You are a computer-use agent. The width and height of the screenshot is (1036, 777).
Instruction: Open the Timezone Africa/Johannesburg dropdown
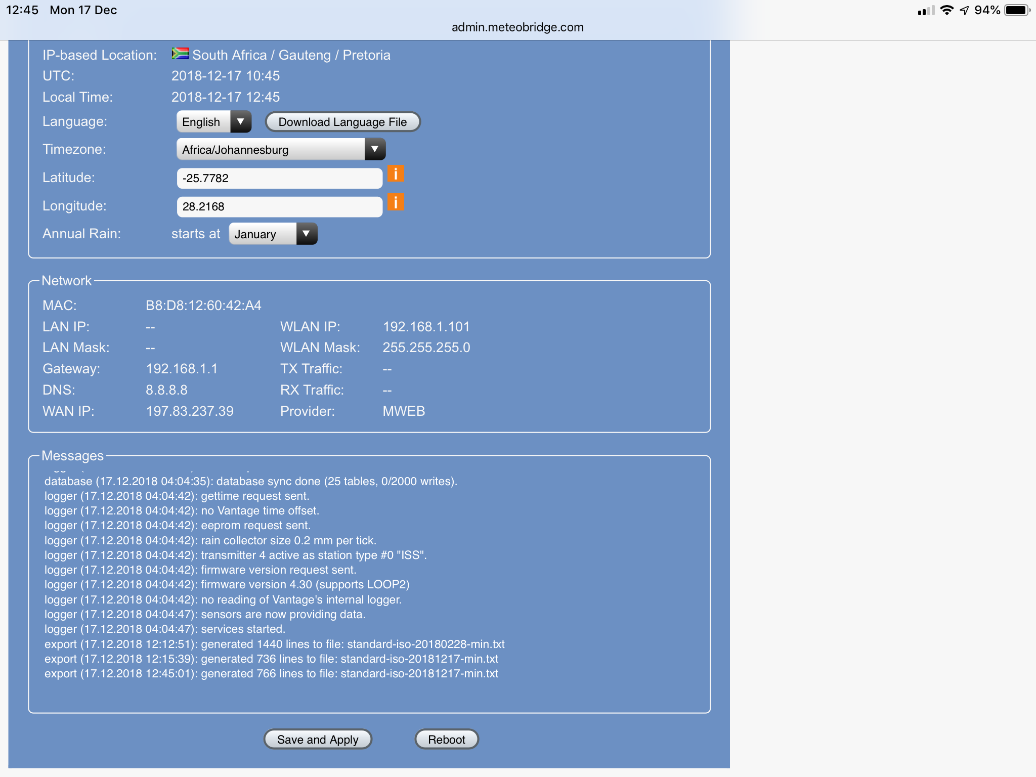(x=281, y=149)
